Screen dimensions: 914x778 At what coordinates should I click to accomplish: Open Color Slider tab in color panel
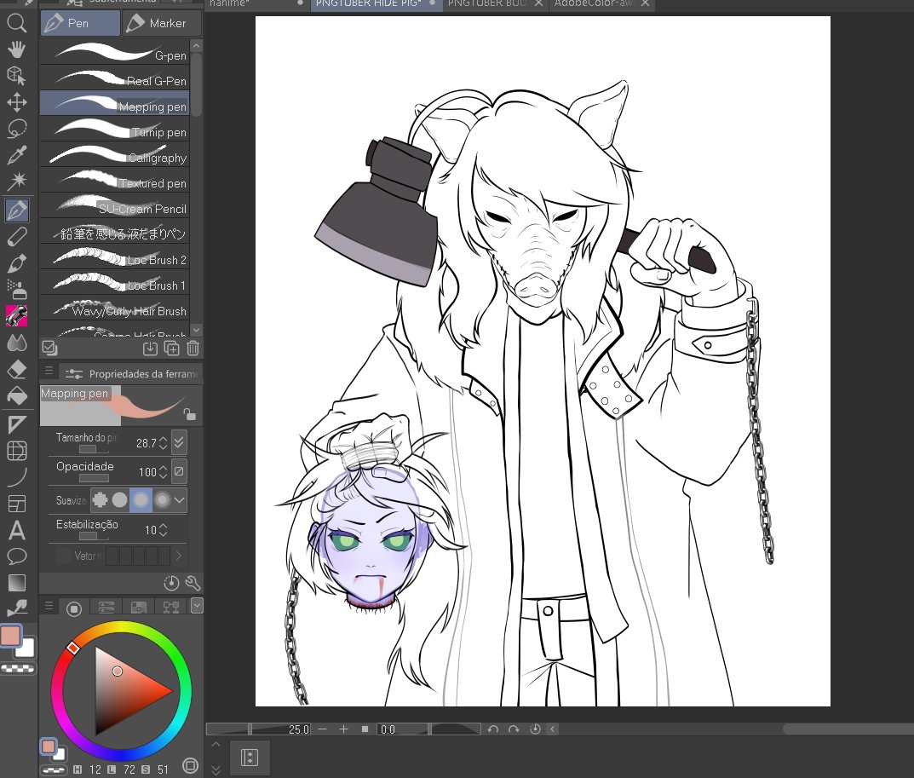(x=106, y=607)
